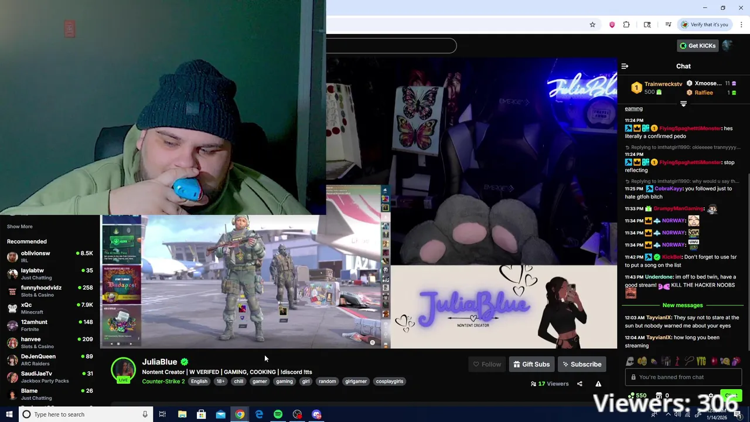The height and width of the screenshot is (422, 750).
Task: Select the gamer tag
Action: click(260, 382)
